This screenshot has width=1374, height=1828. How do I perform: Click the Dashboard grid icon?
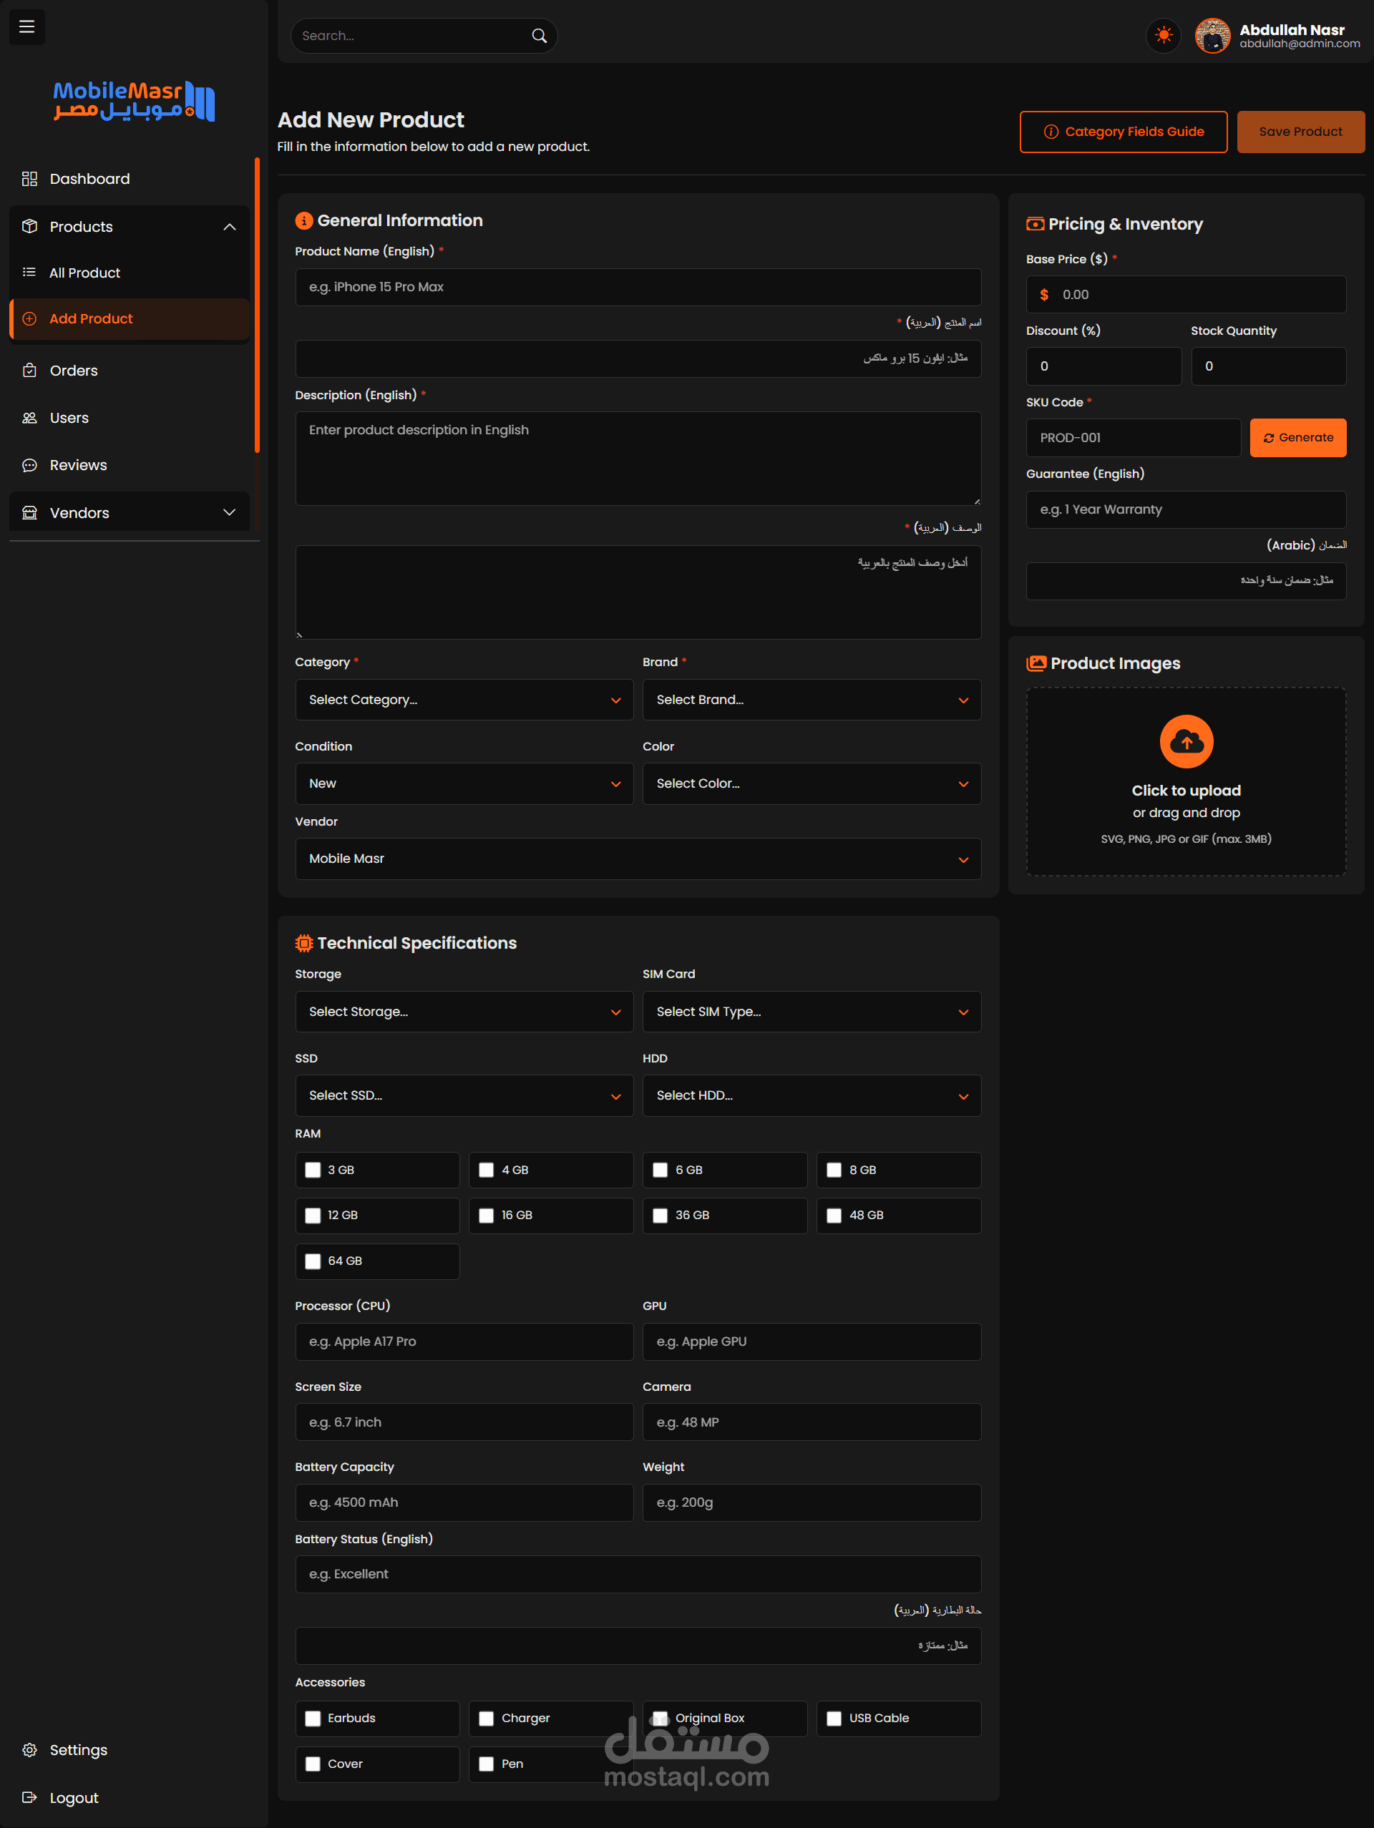pyautogui.click(x=30, y=178)
